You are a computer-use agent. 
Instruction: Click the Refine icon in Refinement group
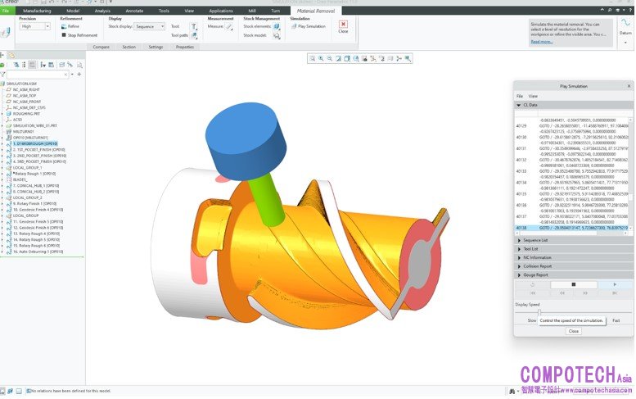tap(63, 26)
